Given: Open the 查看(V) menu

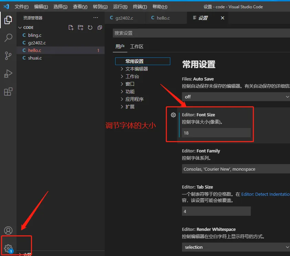Looking at the screenshot, I should pos(80,7).
